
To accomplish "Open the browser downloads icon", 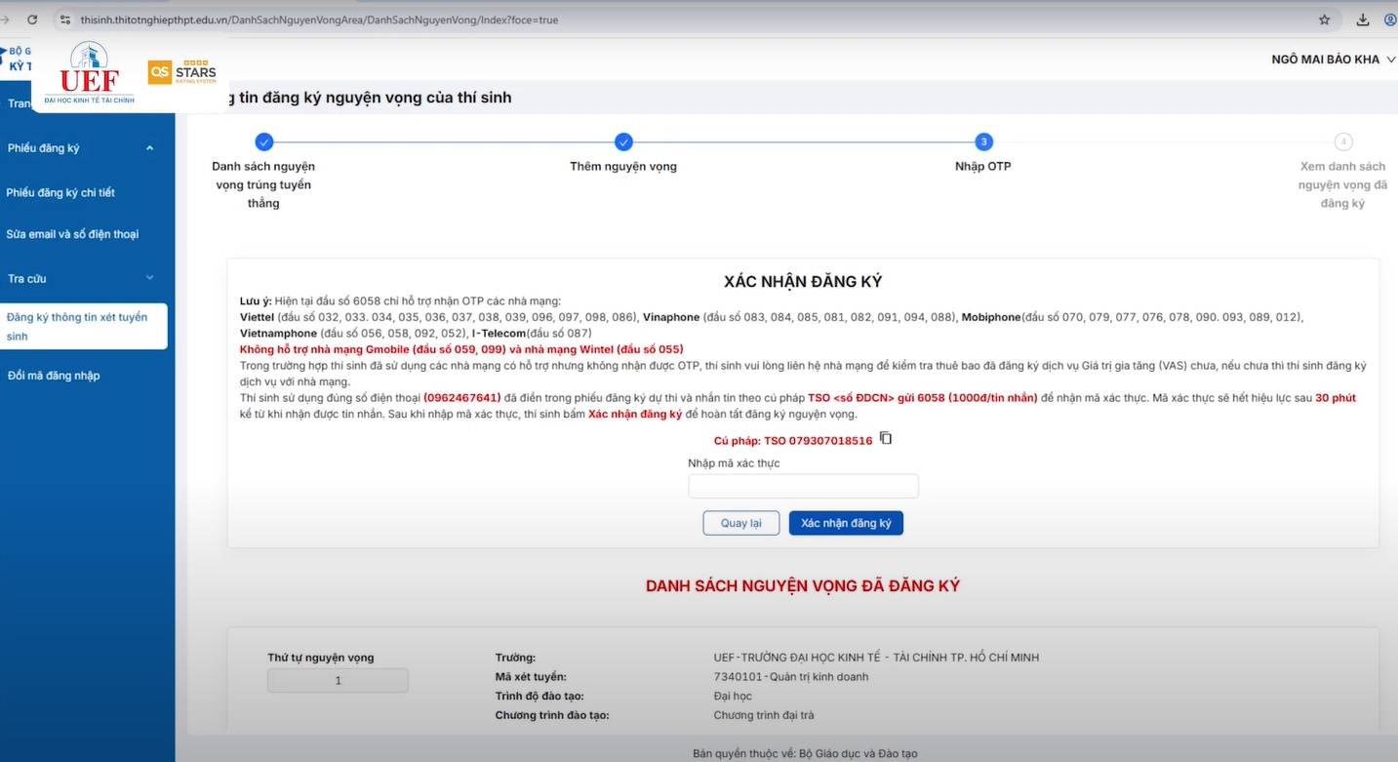I will coord(1363,20).
